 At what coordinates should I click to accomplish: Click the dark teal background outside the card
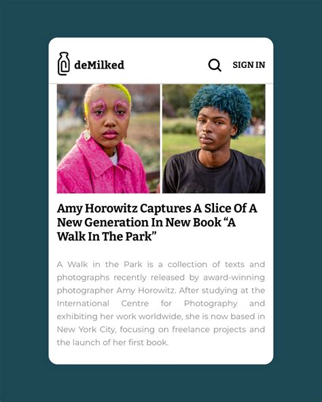point(24,200)
